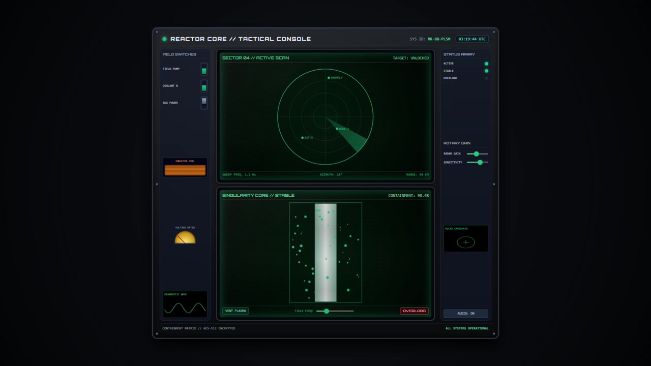
Task: Change the Field Freq slider
Action: coord(335,311)
